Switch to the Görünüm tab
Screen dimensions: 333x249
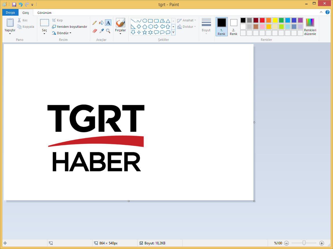point(45,13)
